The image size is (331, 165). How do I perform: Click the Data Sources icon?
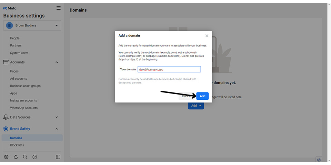pos(6,117)
